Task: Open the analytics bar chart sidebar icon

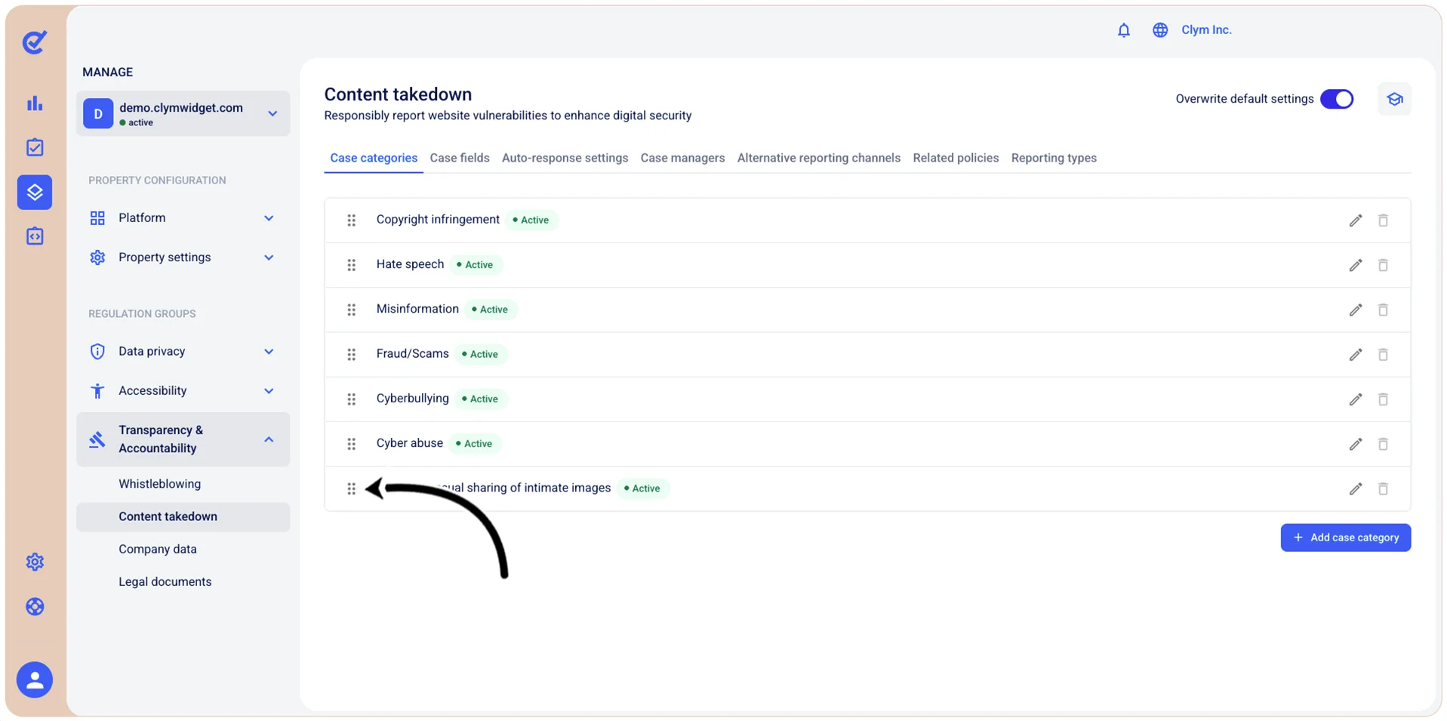Action: (35, 103)
